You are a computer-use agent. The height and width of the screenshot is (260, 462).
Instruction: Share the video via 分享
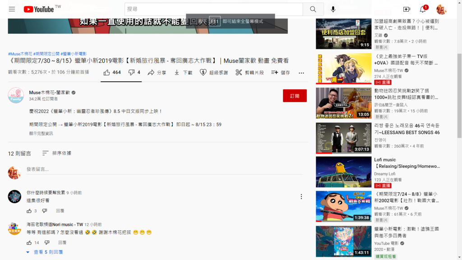(x=157, y=73)
